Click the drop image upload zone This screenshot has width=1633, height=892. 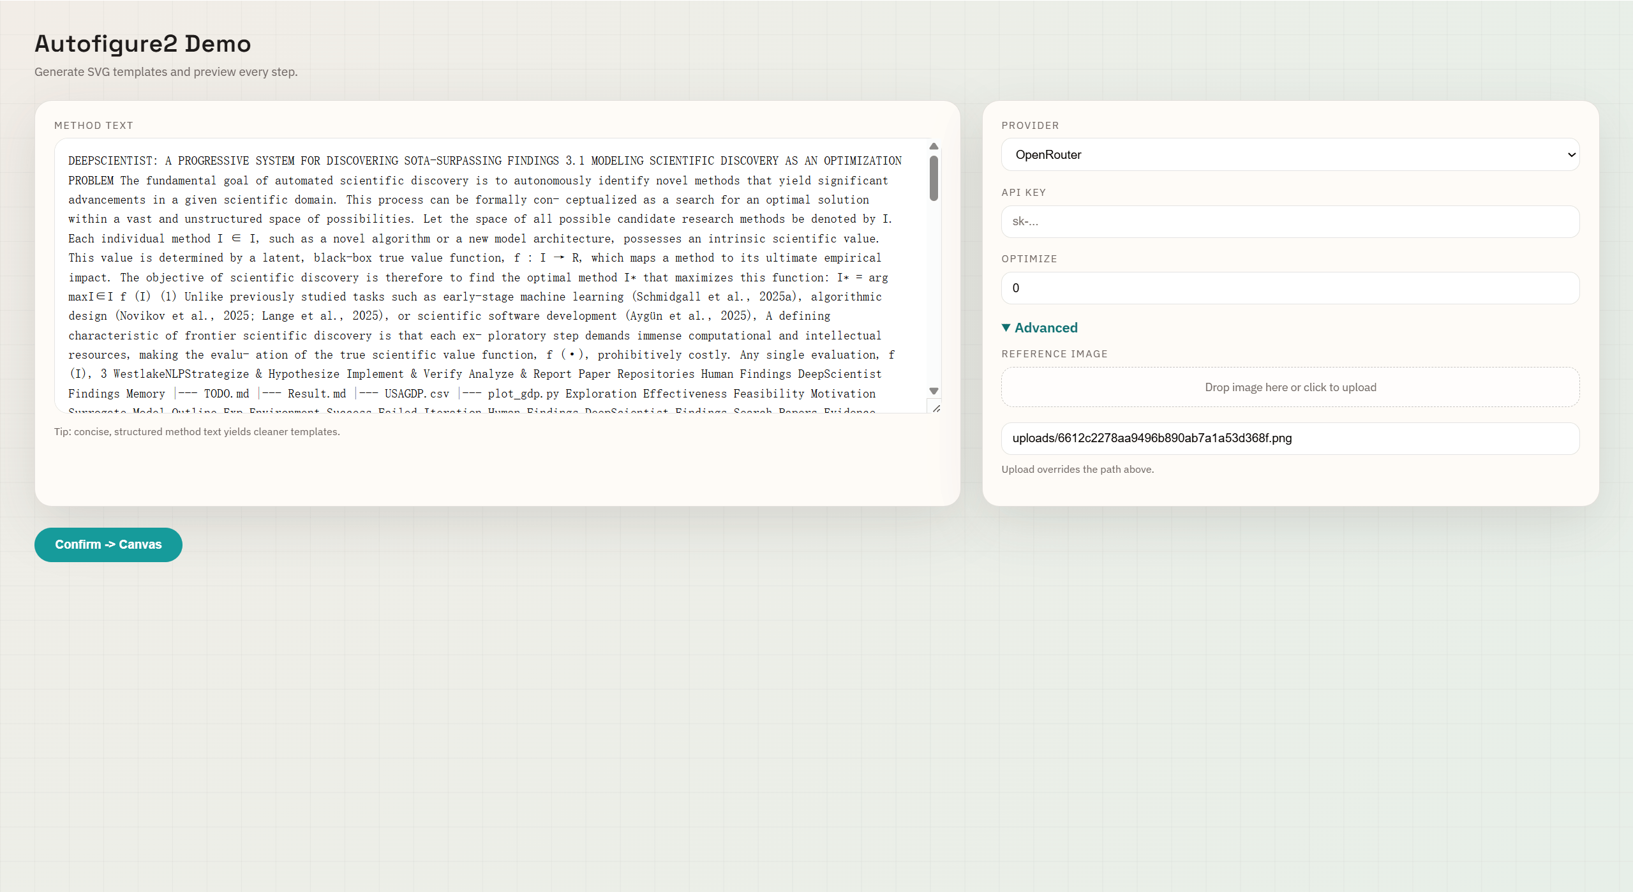click(1290, 387)
